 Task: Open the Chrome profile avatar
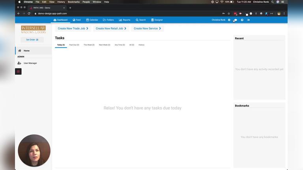tap(279, 13)
